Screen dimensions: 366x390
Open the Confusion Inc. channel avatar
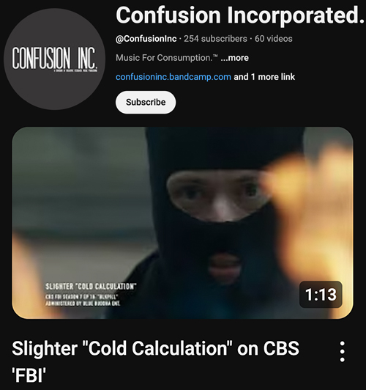pyautogui.click(x=55, y=59)
